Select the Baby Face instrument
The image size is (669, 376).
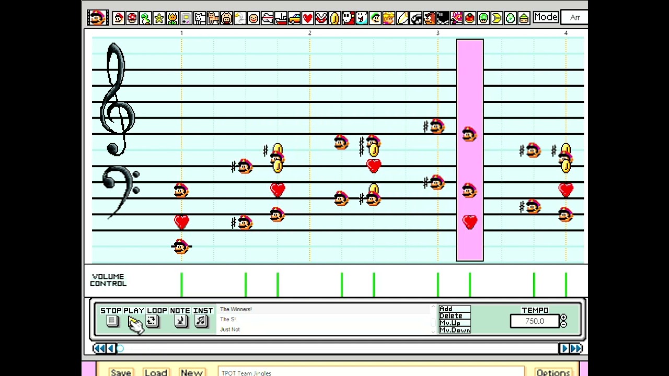[253, 18]
